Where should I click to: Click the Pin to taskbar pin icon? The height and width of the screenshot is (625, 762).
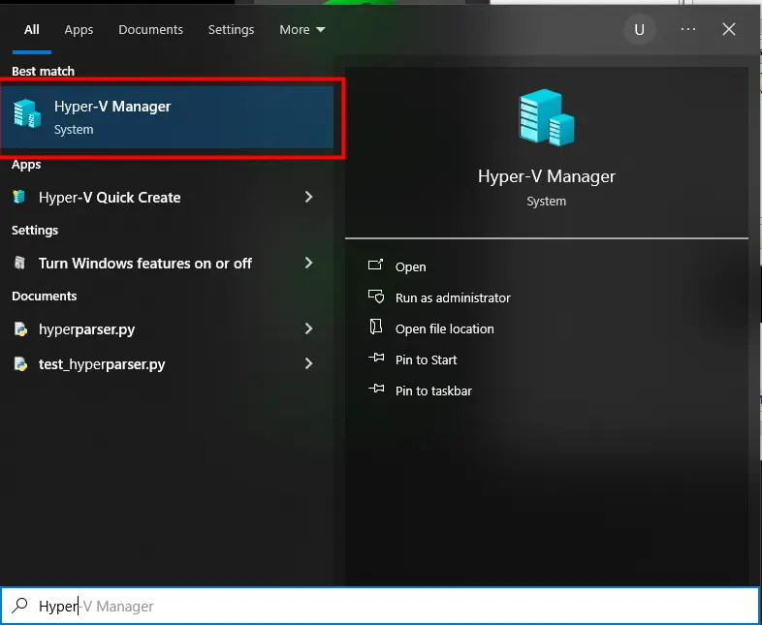coord(376,389)
